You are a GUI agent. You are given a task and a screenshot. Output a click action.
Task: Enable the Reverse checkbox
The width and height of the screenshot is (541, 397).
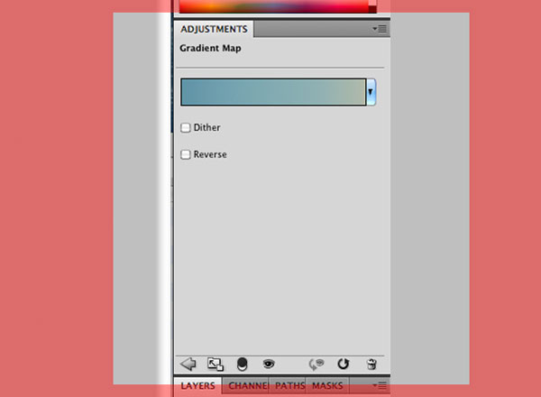pos(185,154)
